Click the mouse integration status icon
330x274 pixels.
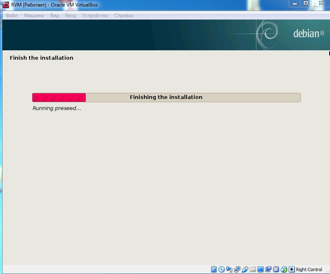[x=284, y=270]
